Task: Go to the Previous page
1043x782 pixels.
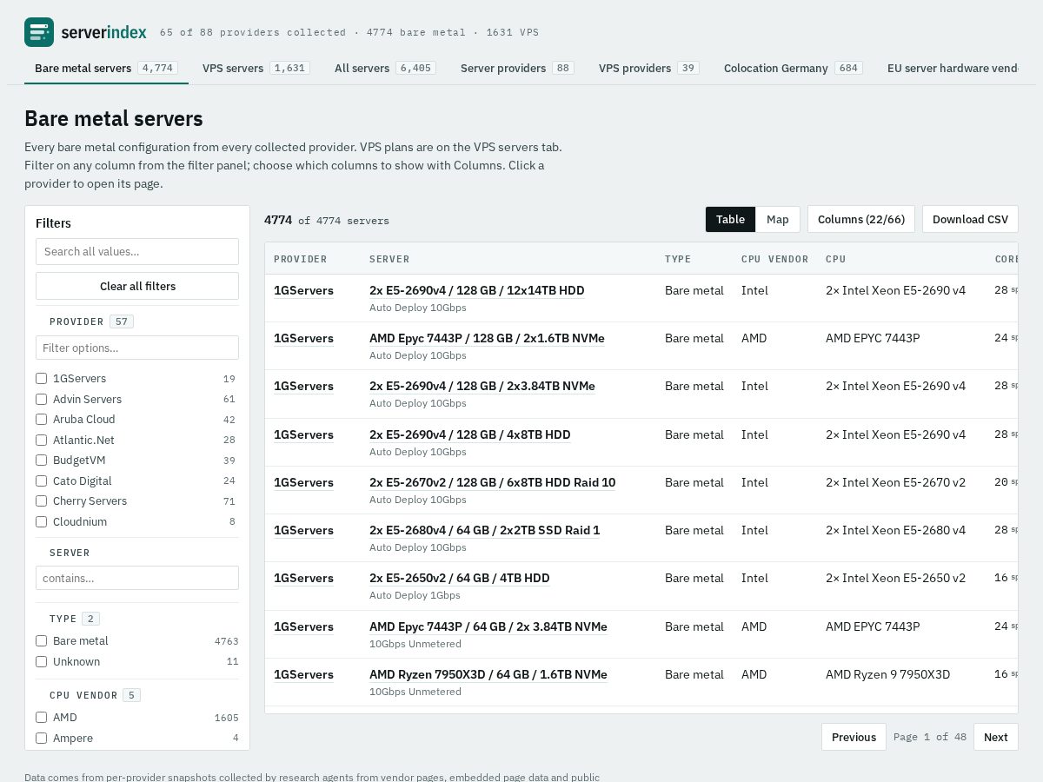Action: 854,737
